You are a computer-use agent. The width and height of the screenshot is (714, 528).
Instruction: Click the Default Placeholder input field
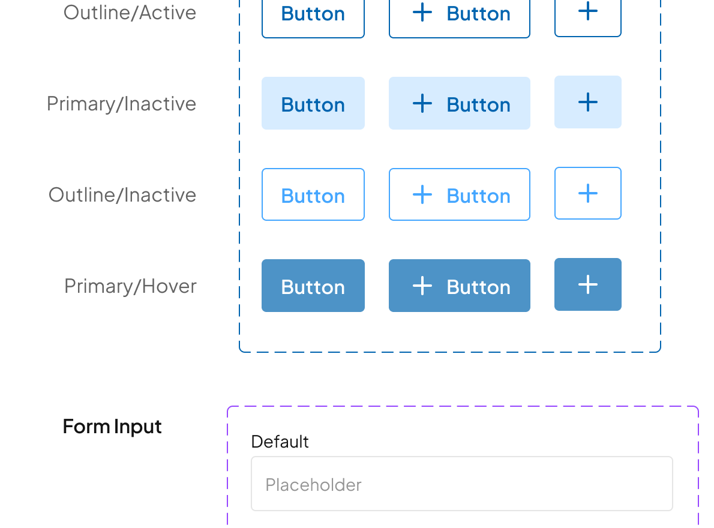461,484
